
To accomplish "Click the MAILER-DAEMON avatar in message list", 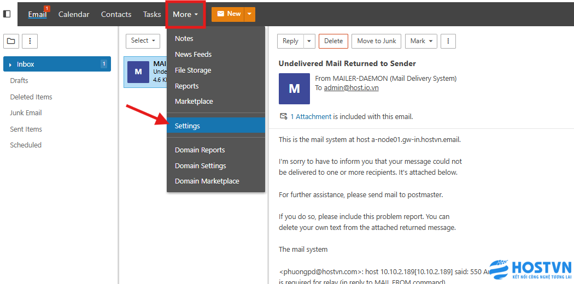I will pos(138,72).
